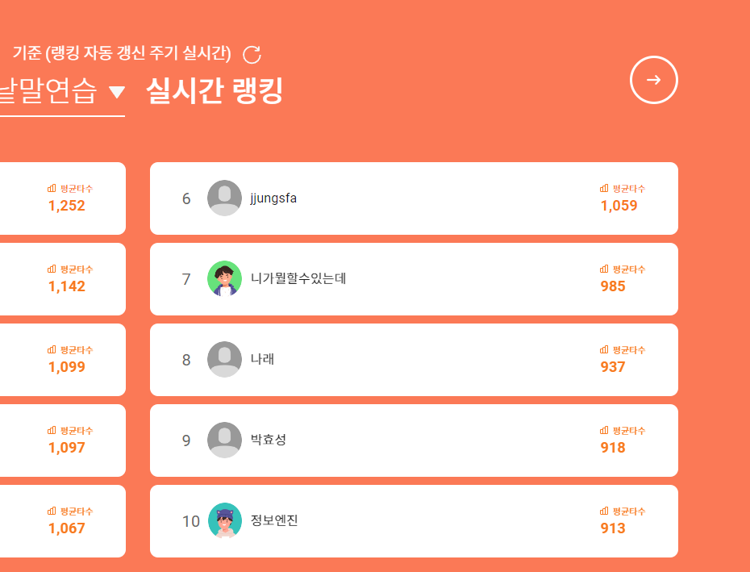750x572 pixels.
Task: Click the bar chart icon next to score 1,252
Action: (50, 189)
